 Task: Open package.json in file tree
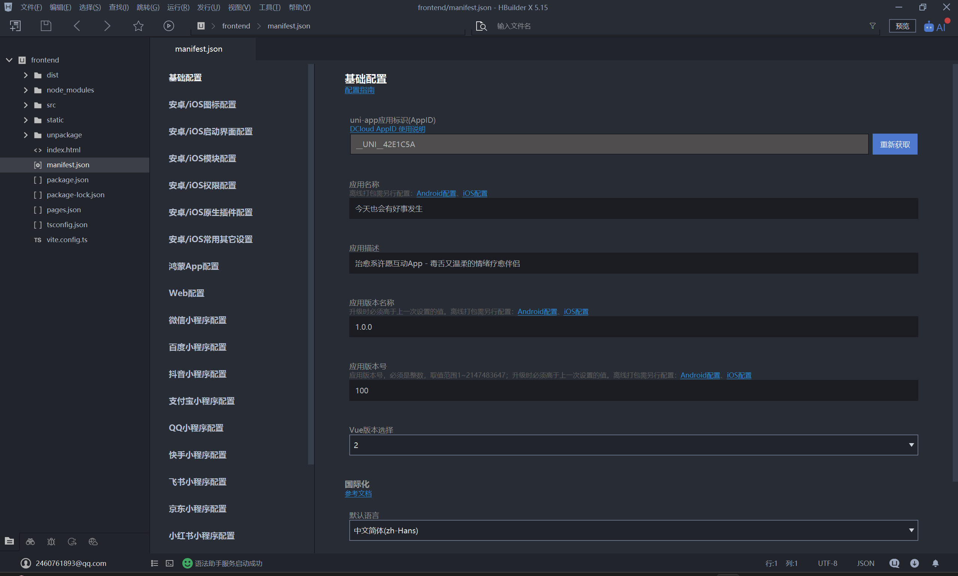point(67,180)
